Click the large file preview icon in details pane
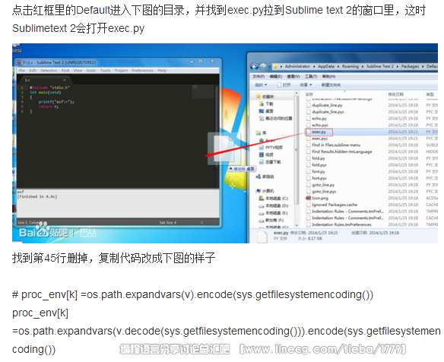This screenshot has height=362, width=444. tap(262, 237)
